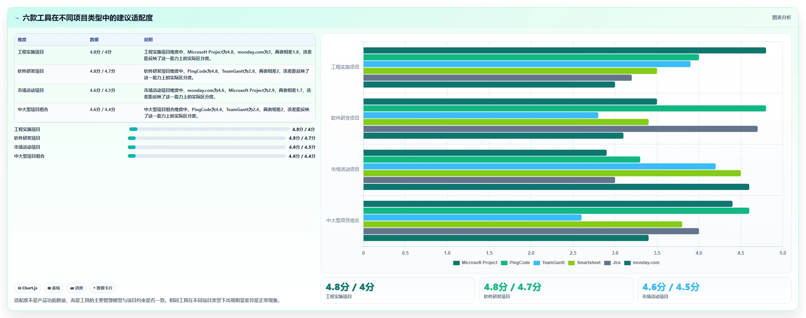806x318 pixels.
Task: Click the 数据卡片 chip
Action: coord(103,288)
